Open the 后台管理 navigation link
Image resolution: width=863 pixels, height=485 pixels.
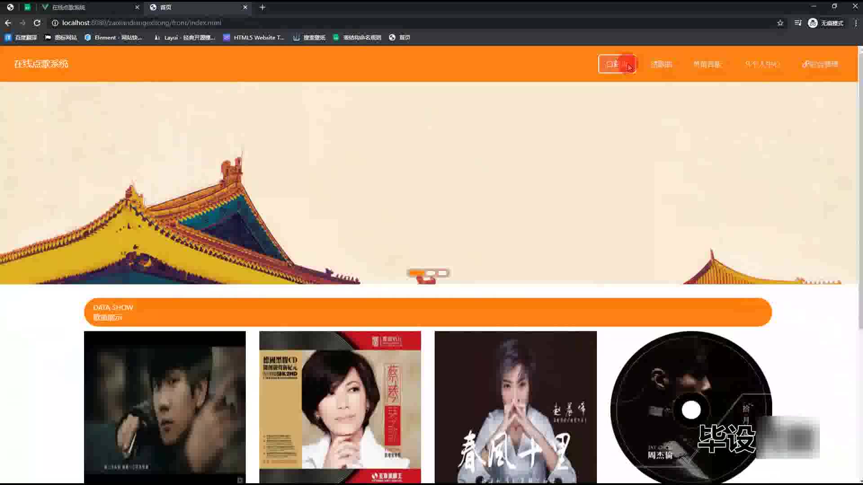tap(820, 64)
